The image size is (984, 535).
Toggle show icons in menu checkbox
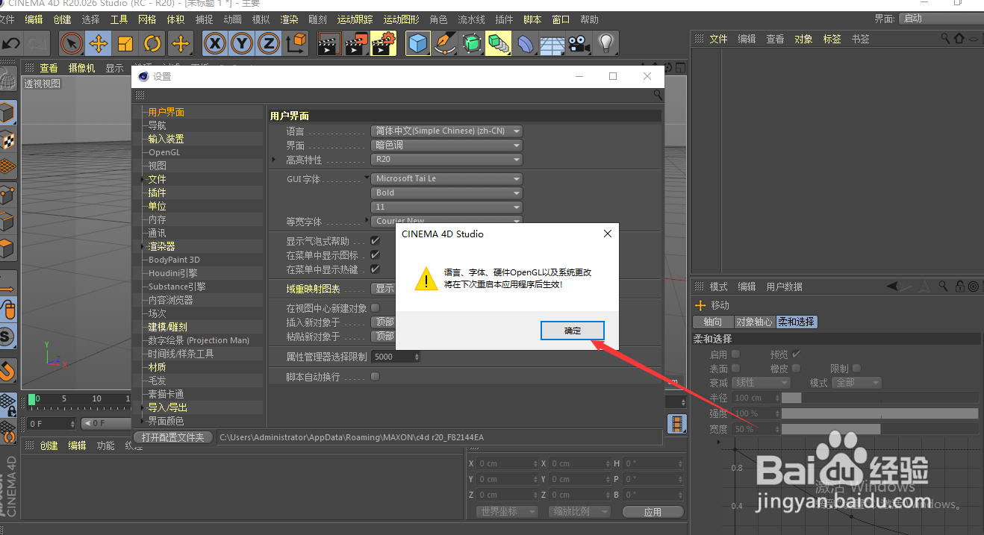coord(376,255)
